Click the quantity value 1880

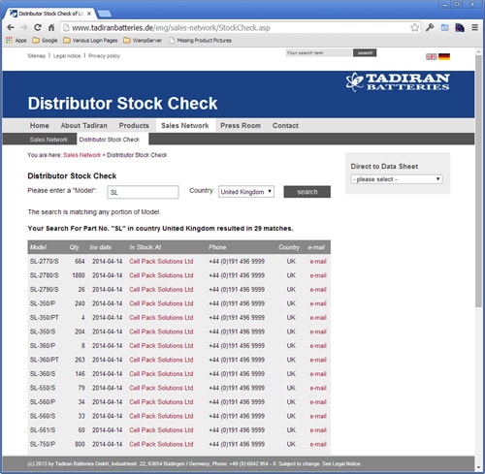(79, 275)
